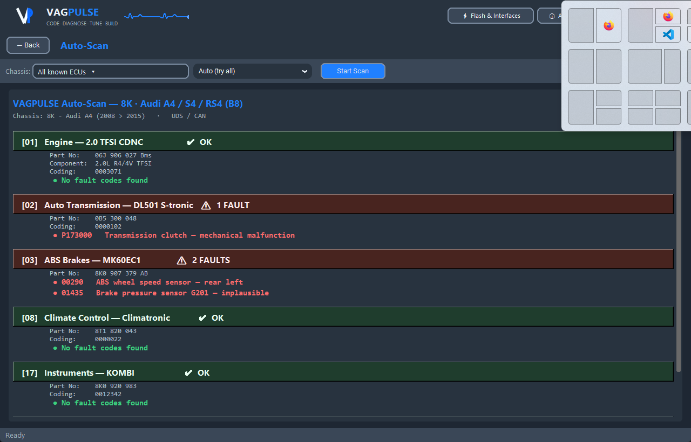Screen dimensions: 691x442
Task: Click Instruments coding value '0012342'
Action: (108, 395)
